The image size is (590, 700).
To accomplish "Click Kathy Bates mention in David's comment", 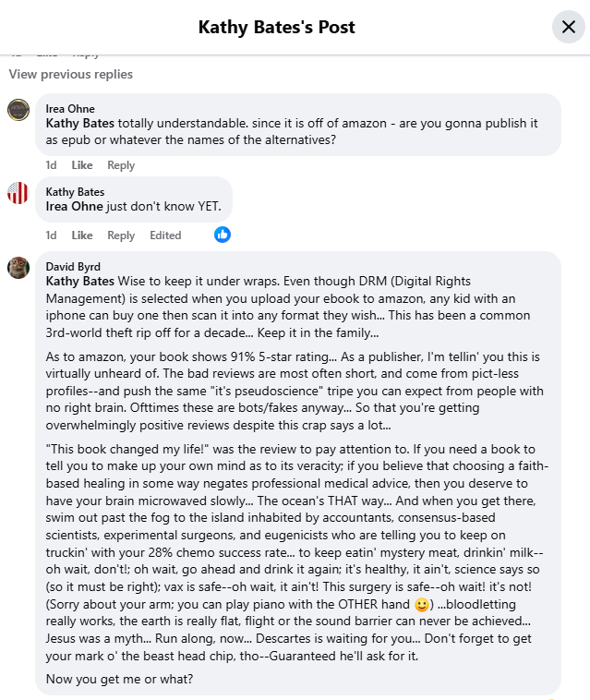I will point(80,281).
